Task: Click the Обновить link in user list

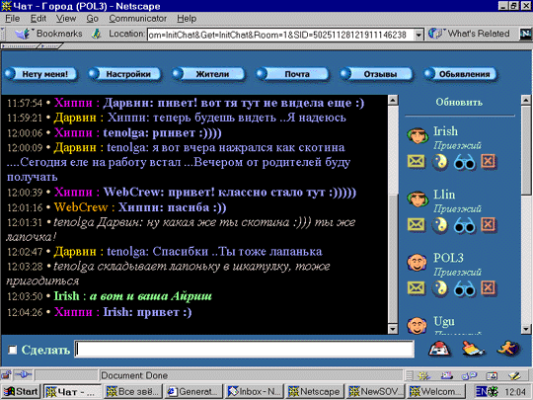Action: [459, 102]
